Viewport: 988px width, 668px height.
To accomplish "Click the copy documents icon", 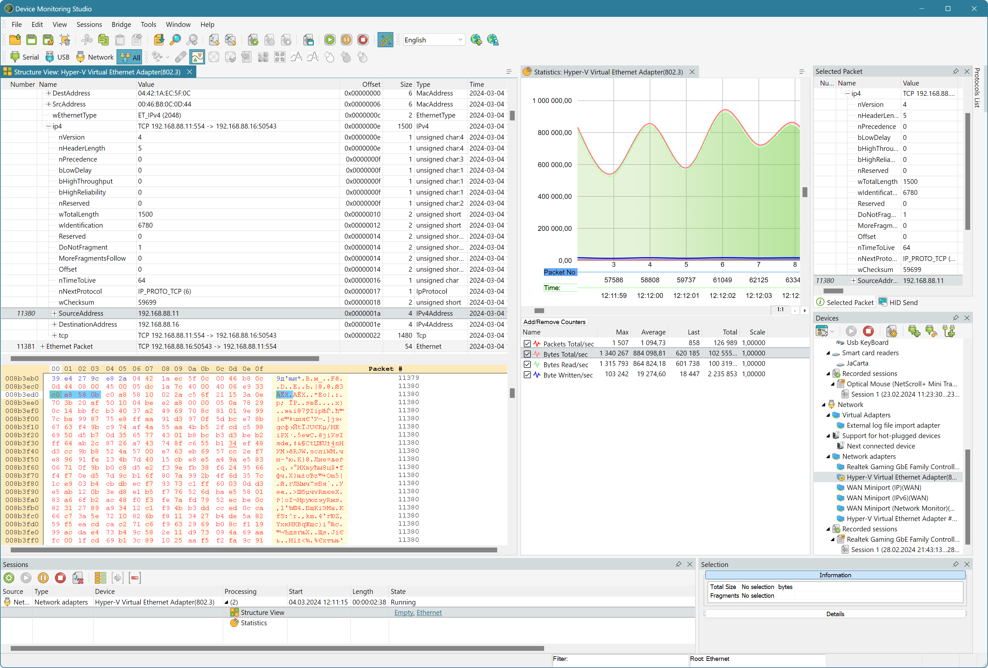I will 103,40.
